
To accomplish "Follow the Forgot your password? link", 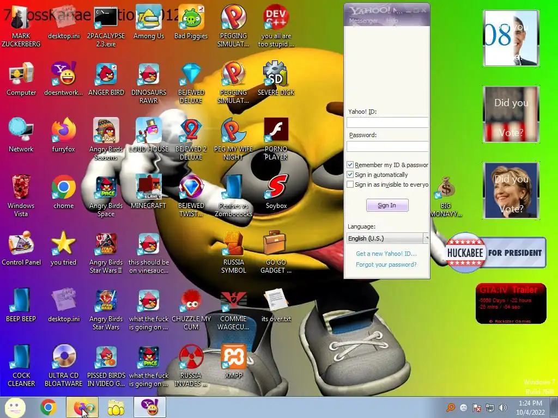I will tap(386, 265).
